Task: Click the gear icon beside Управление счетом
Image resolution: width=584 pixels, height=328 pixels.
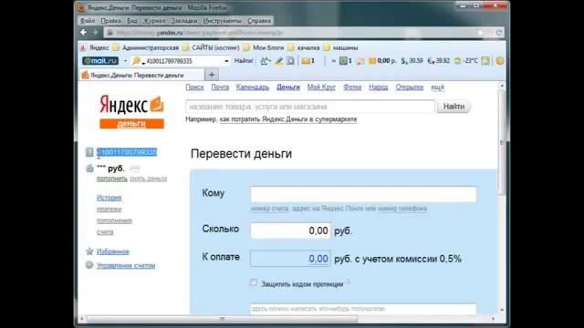Action: click(x=89, y=265)
